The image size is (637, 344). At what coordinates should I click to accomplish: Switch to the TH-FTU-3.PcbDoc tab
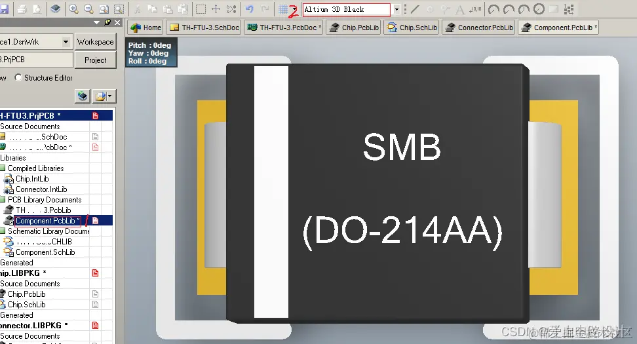284,28
